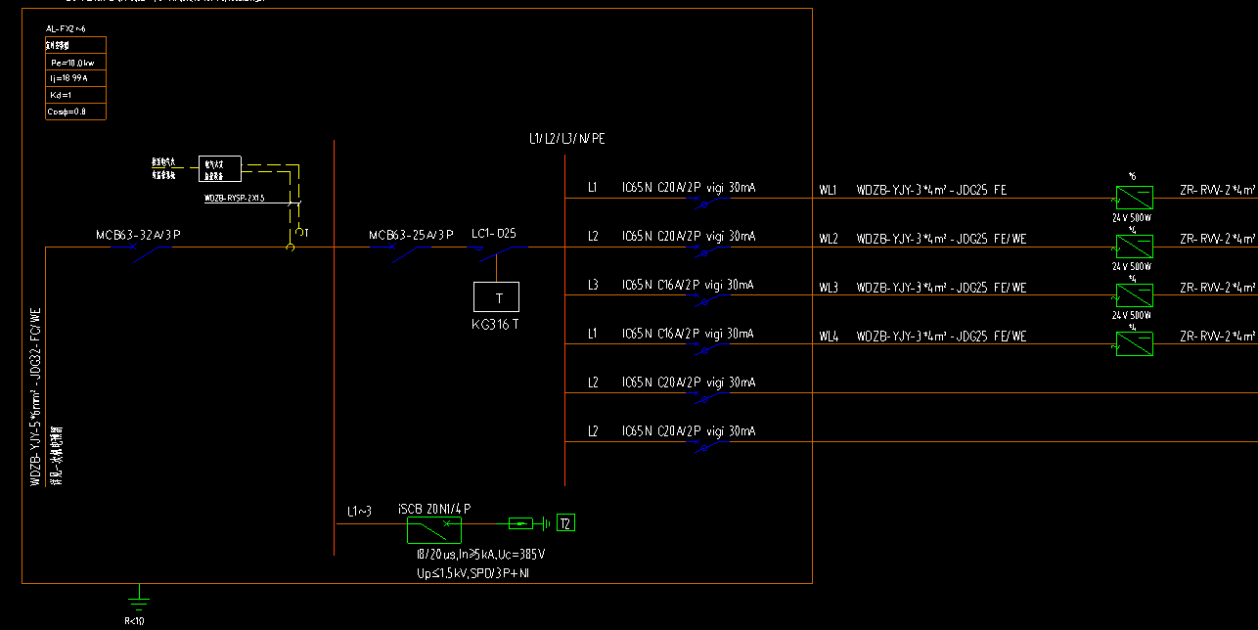Select the ZR-RVV-2*4m² text on the WL2 row
This screenshot has width=1258, height=630.
point(1218,239)
